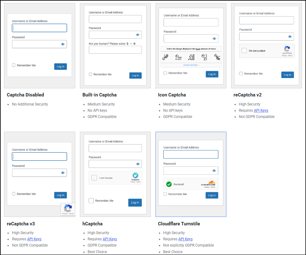
Task: Click Log In in reCaptcha v3 preview
Action: 61,195
